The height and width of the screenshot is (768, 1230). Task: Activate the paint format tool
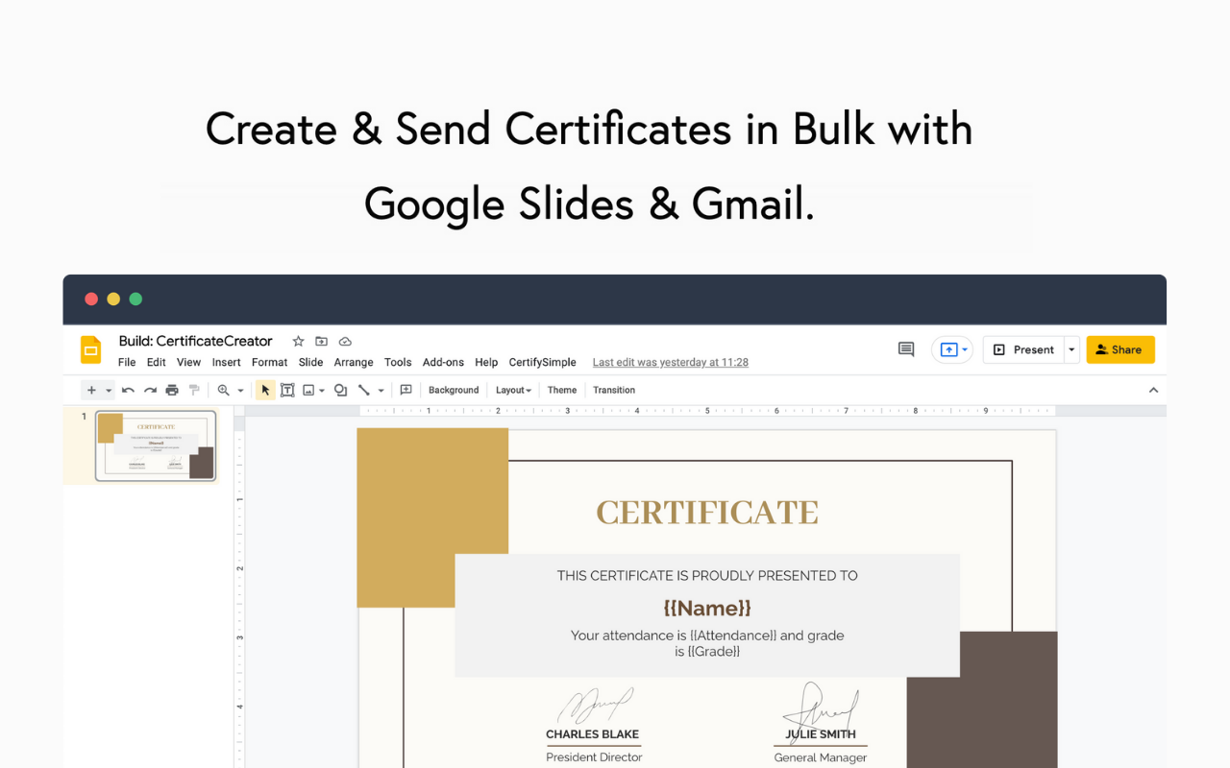tap(194, 390)
